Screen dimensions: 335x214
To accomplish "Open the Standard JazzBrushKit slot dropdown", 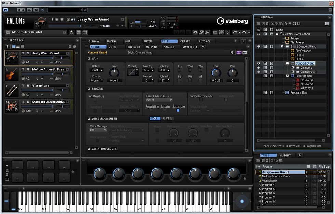I will [68, 102].
